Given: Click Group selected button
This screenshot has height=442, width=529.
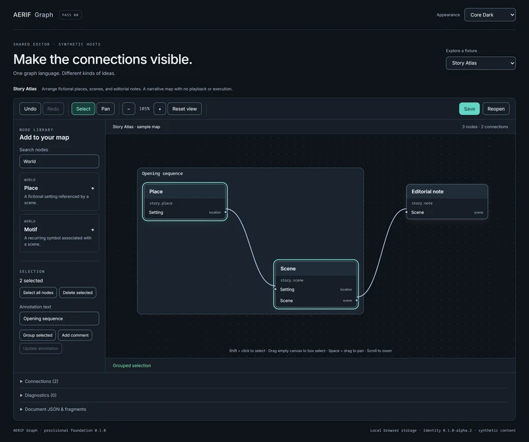Looking at the screenshot, I should (38, 335).
